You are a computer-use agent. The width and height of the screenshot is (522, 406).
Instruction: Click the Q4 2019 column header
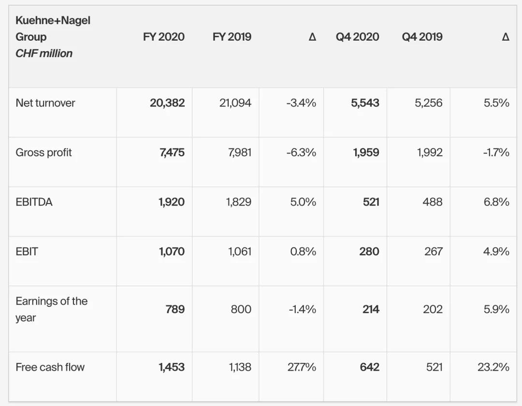pyautogui.click(x=422, y=37)
